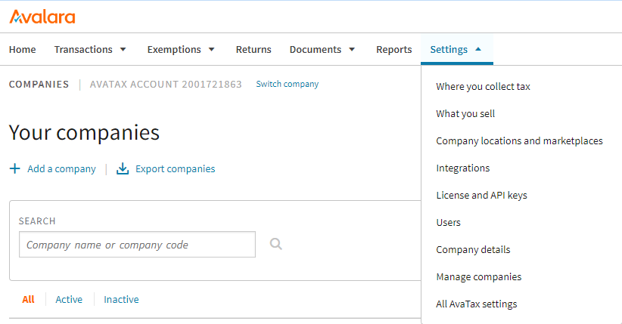
Task: Collapse the Settings menu arrow
Action: click(478, 49)
